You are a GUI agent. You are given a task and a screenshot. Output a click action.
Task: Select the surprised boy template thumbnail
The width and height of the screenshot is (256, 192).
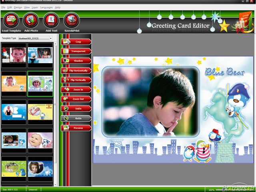(14, 55)
